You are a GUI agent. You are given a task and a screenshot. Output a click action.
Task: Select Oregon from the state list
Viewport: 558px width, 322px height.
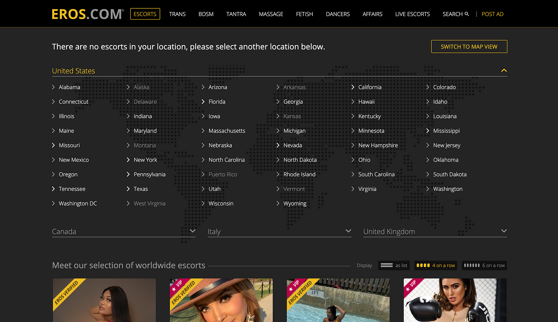pos(68,174)
